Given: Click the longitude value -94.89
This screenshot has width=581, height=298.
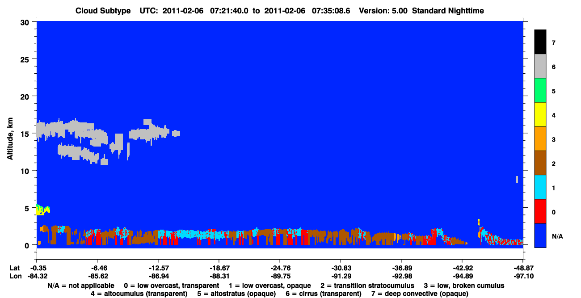Looking at the screenshot, I should 462,276.
